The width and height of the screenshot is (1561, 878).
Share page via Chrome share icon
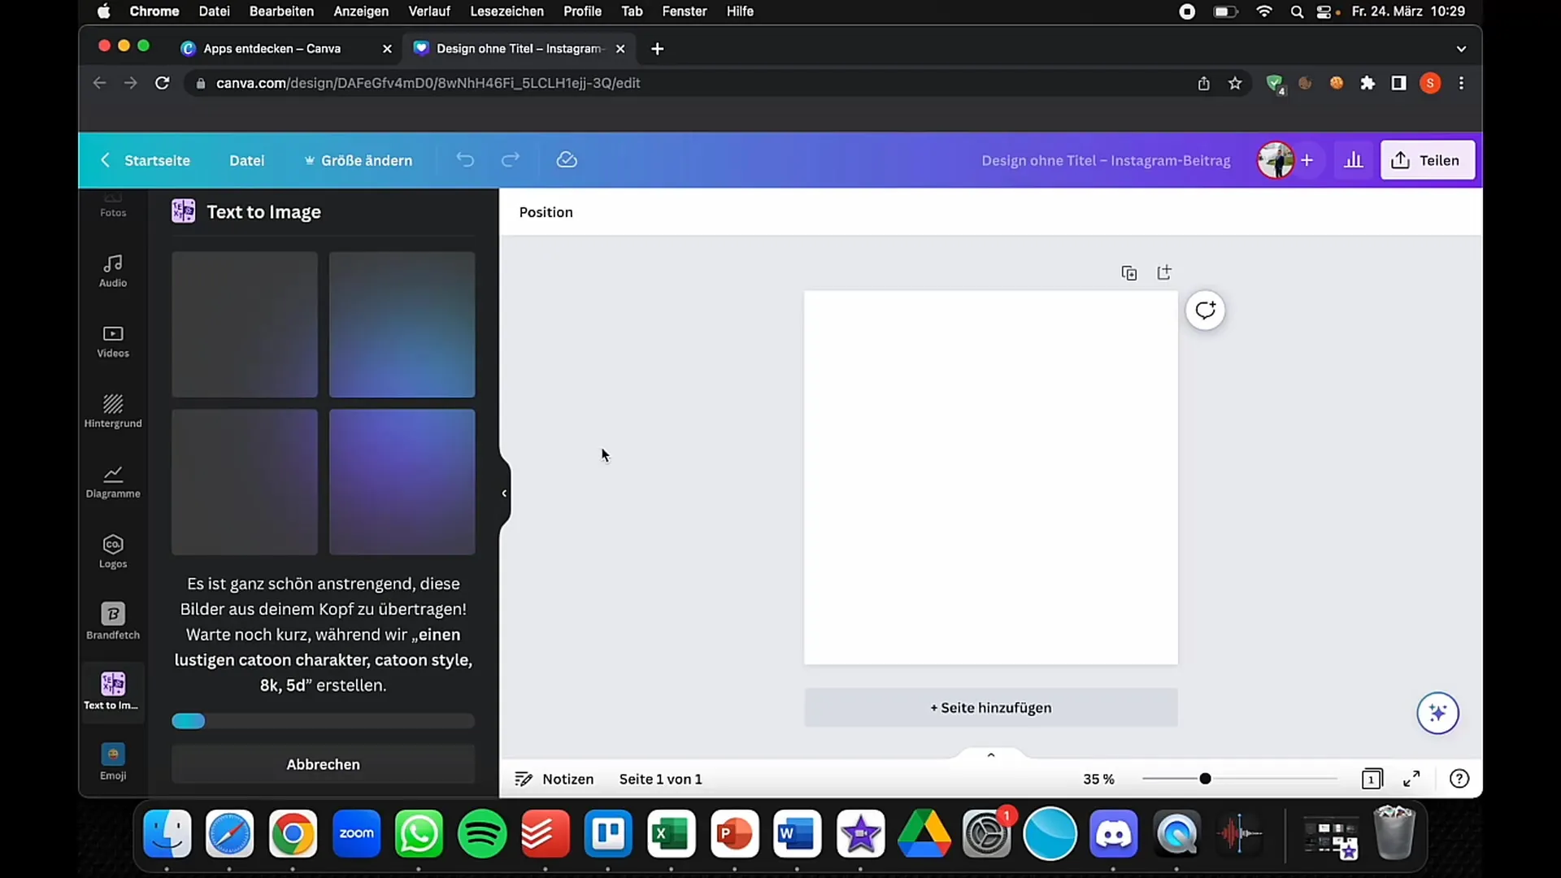click(1203, 83)
